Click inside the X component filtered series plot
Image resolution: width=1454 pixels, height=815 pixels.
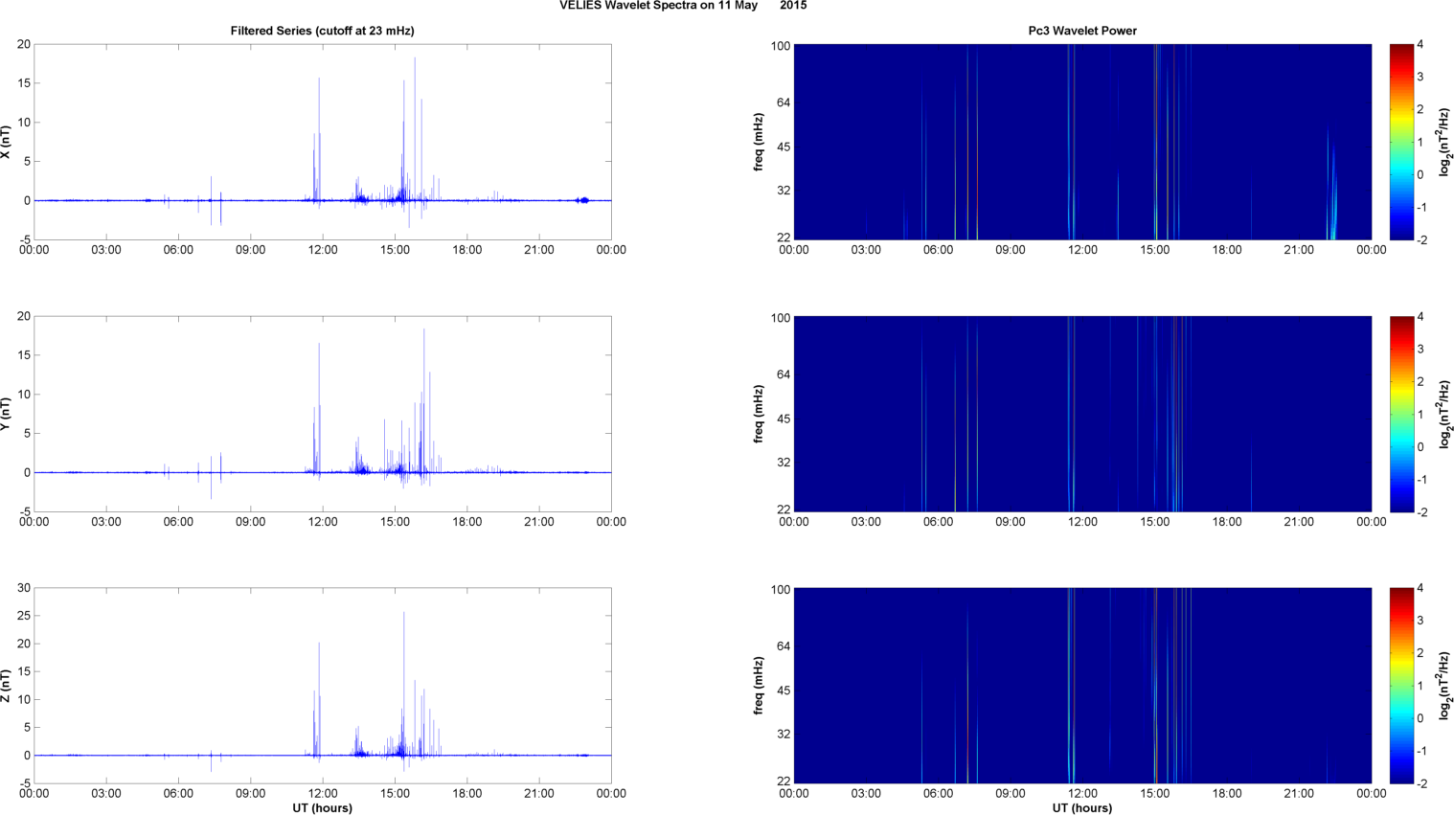[x=322, y=142]
